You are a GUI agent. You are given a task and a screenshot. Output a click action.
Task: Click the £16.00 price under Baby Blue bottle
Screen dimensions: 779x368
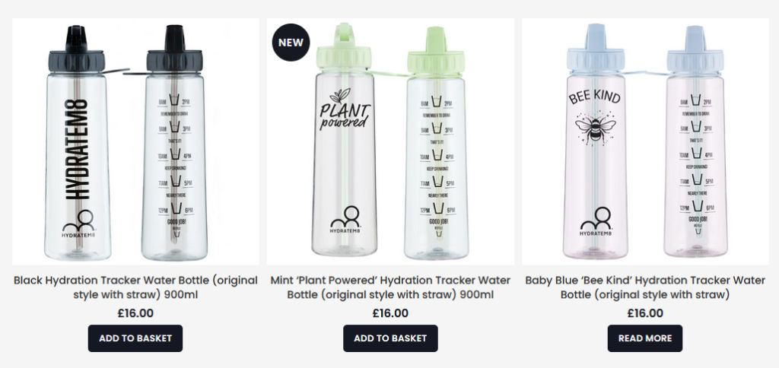(x=645, y=313)
